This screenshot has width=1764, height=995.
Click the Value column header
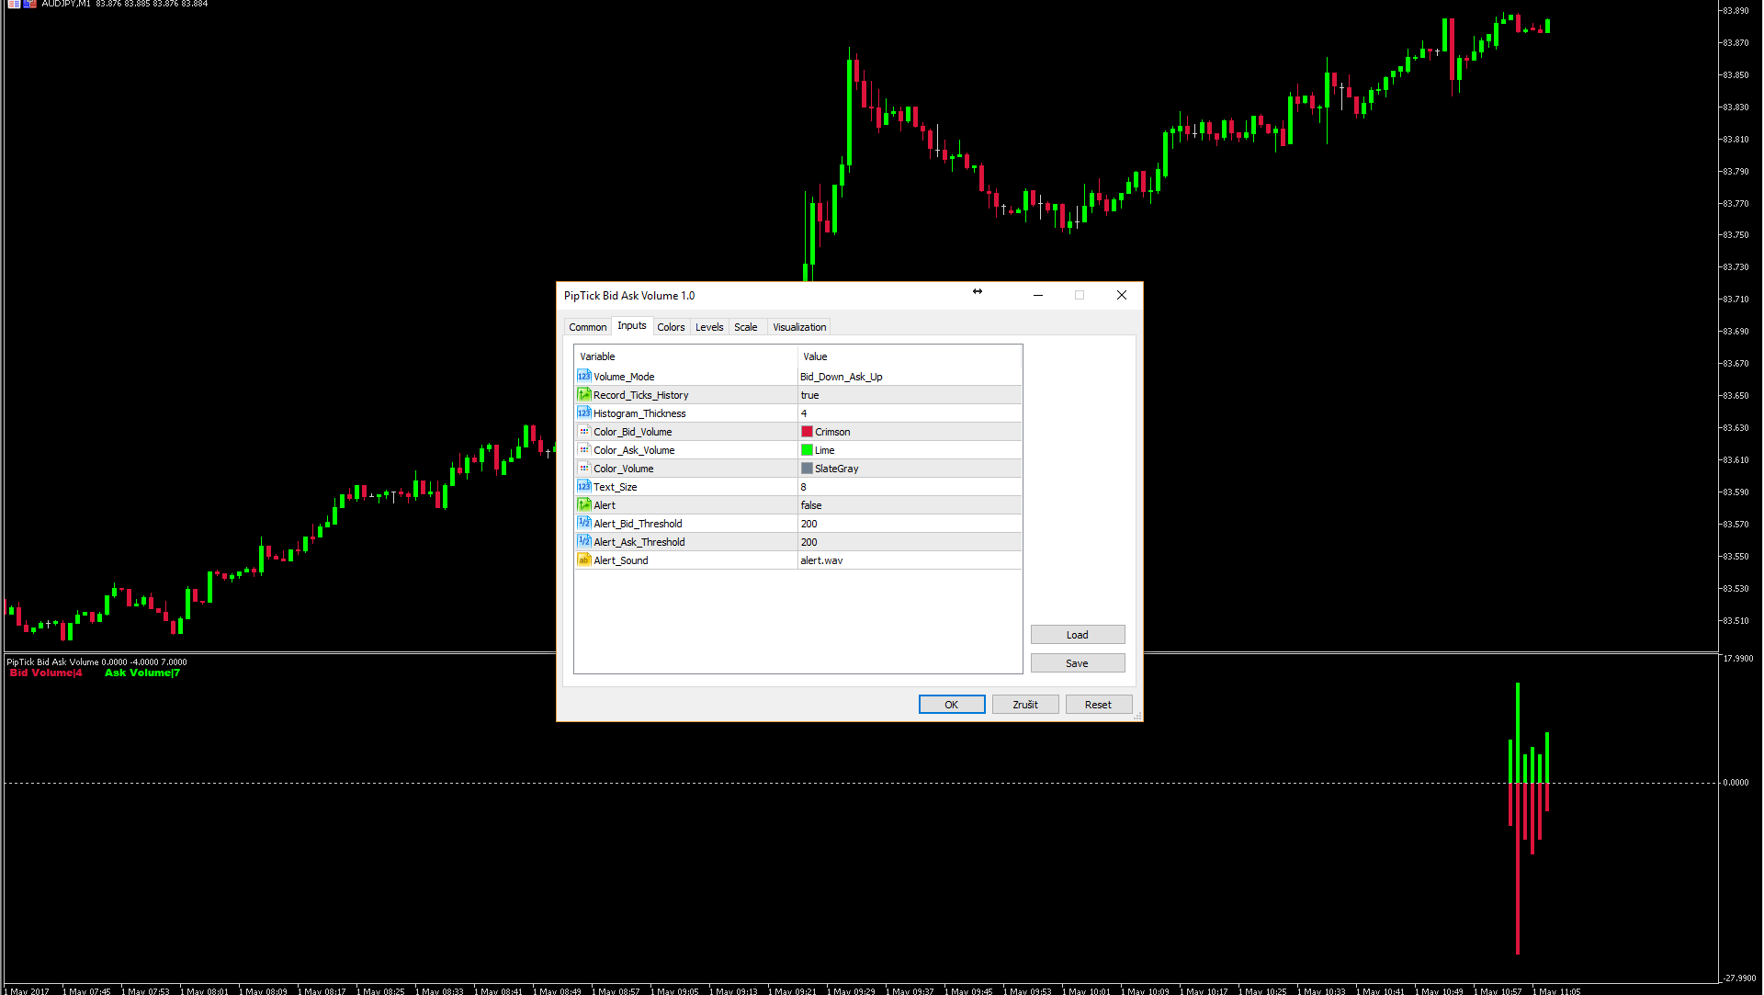pyautogui.click(x=910, y=356)
